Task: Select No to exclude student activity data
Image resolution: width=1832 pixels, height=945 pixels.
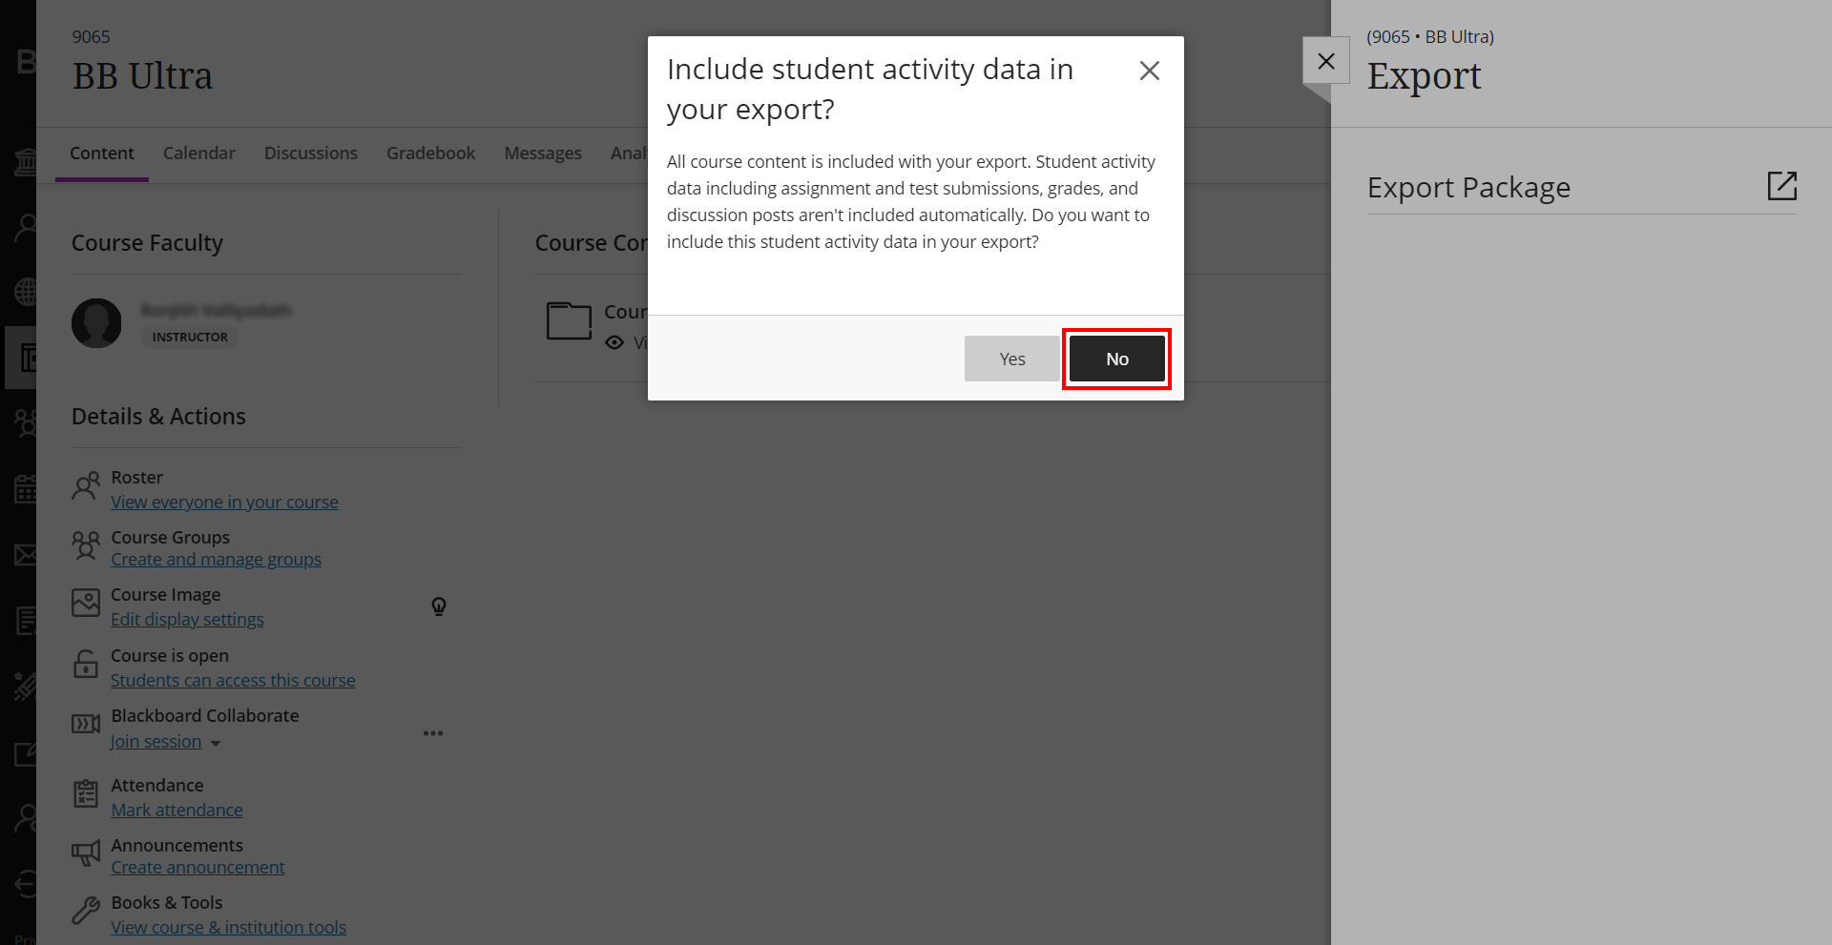Action: pyautogui.click(x=1116, y=359)
